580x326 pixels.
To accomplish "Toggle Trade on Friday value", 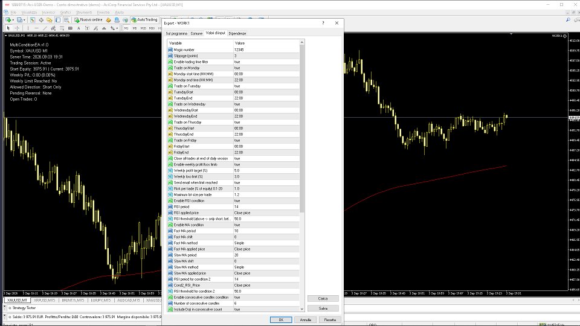I will (x=266, y=141).
